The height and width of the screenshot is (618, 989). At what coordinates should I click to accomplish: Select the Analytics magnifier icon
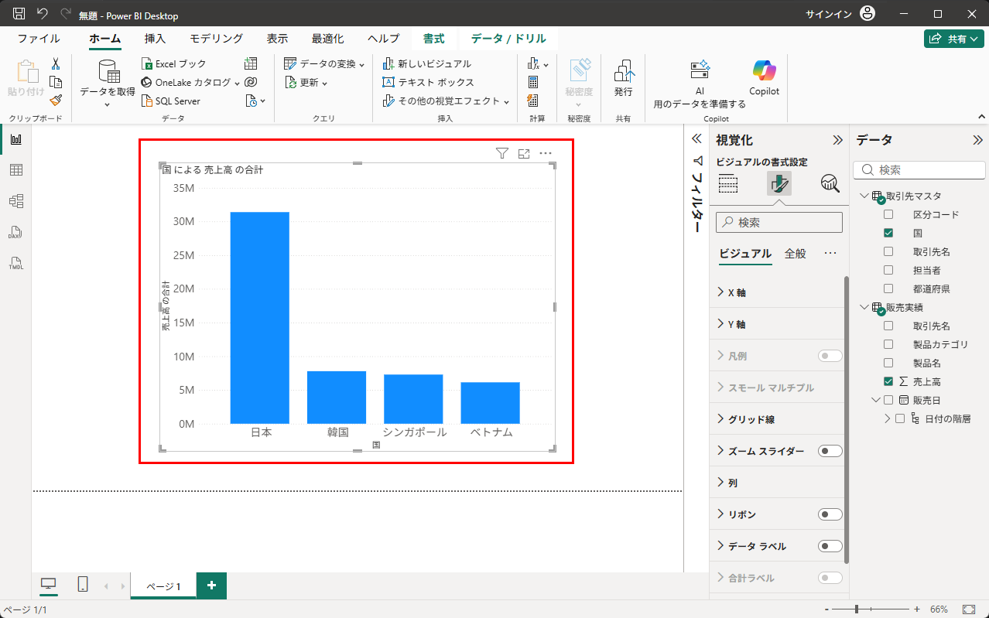click(830, 183)
